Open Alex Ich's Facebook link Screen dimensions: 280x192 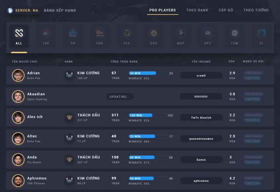(253, 115)
